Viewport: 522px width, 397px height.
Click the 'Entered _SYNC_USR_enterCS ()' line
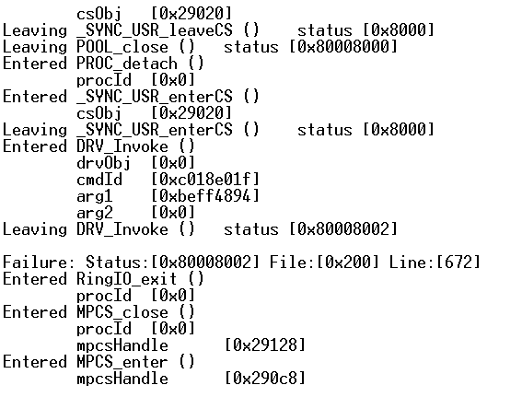pyautogui.click(x=131, y=97)
